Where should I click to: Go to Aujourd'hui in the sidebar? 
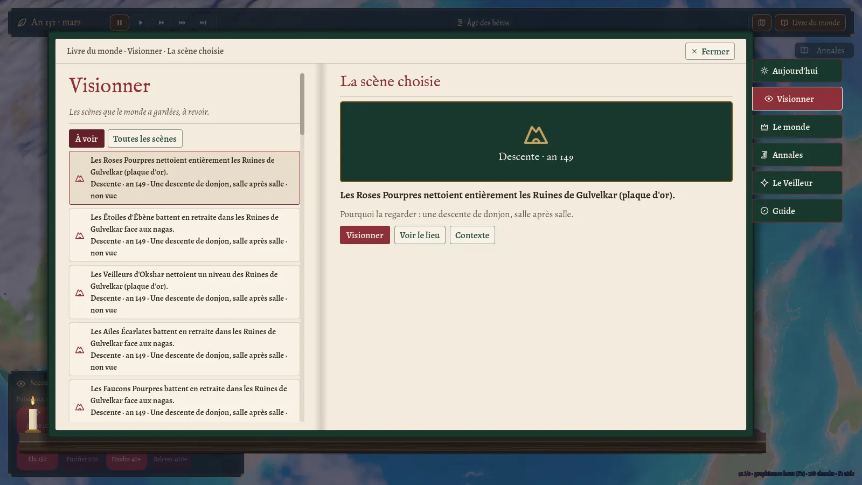coord(797,71)
